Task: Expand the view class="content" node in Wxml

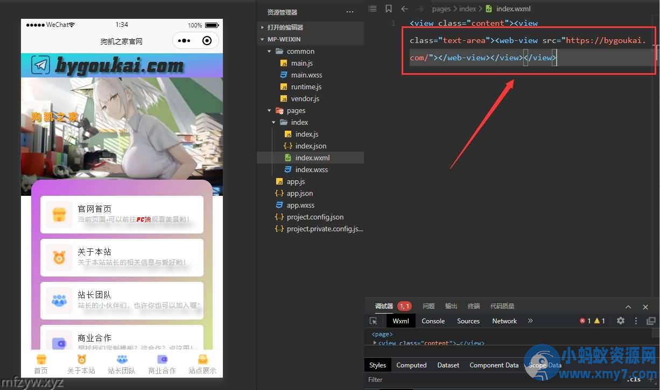Action: point(375,342)
